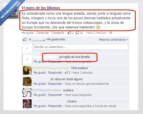Viewport: 143px width, 114px height.
Task: Click the 'Del euskera' commenter's avatar
Action: pyautogui.click(x=27, y=70)
